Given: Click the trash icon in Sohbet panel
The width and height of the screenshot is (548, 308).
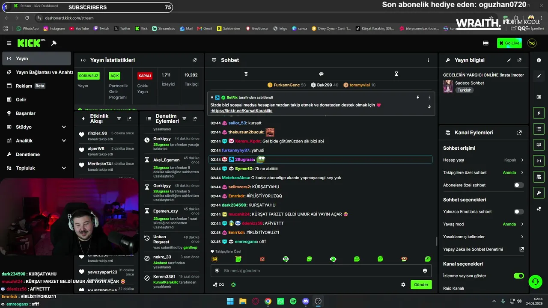Looking at the screenshot, I should pos(246,74).
